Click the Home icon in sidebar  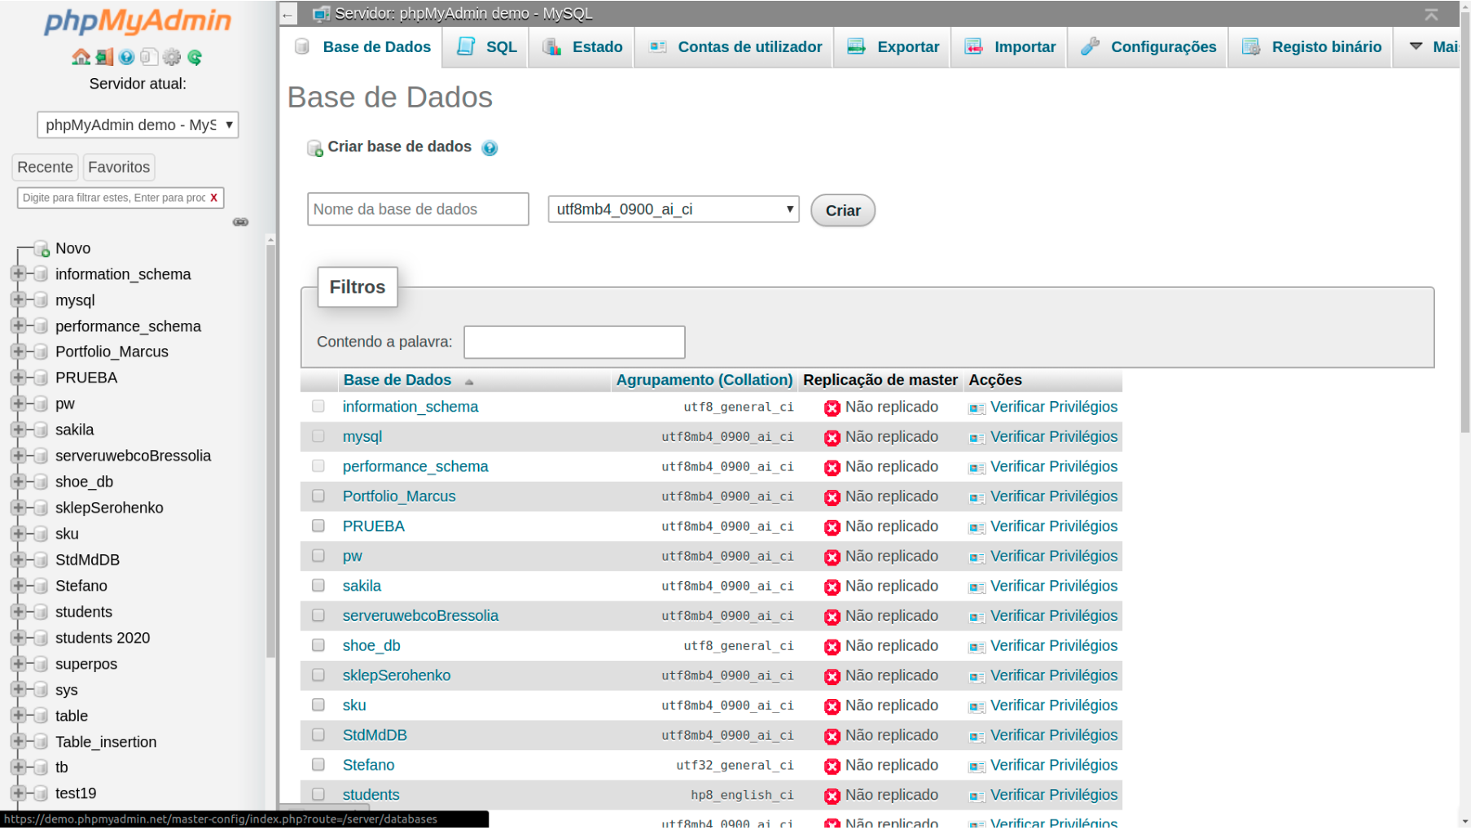(81, 57)
